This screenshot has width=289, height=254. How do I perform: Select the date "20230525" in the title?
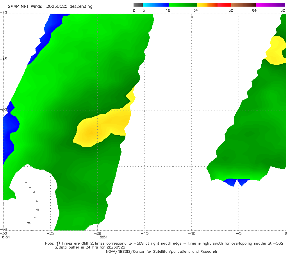point(57,6)
